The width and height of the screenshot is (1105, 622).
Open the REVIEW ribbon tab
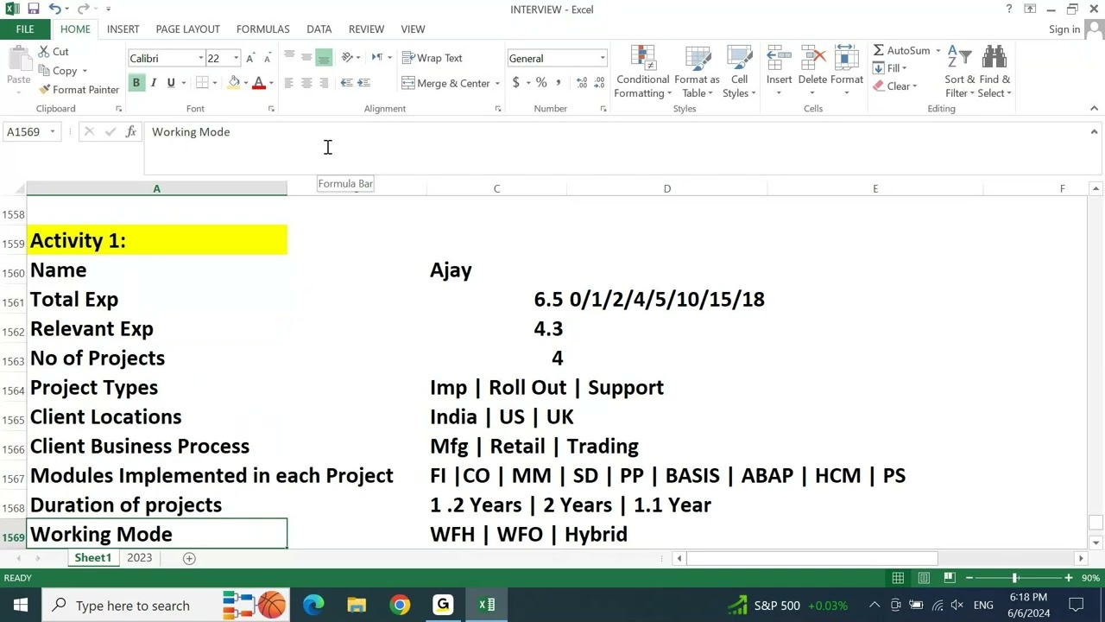(x=366, y=29)
